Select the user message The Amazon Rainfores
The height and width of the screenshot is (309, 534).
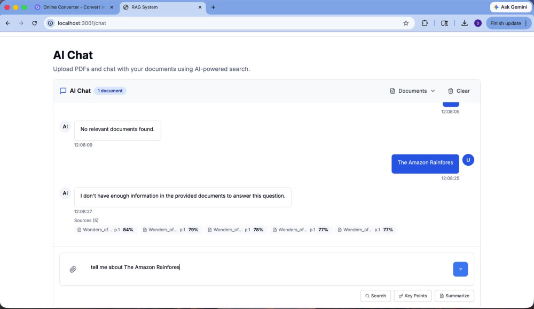pos(425,163)
